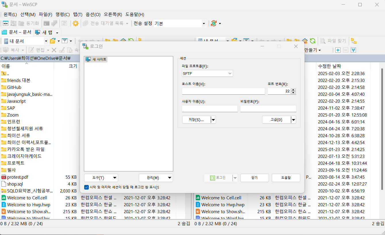Click the delete X icon in left toolbar
The height and width of the screenshot is (235, 385).
pyautogui.click(x=54, y=50)
